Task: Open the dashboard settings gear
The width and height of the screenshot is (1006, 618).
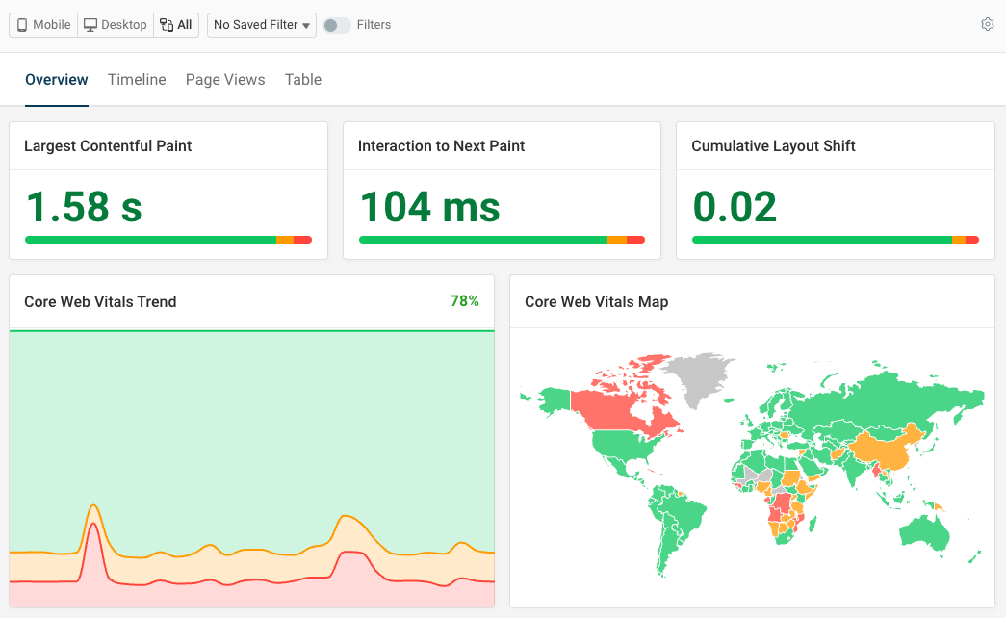Action: pyautogui.click(x=987, y=24)
